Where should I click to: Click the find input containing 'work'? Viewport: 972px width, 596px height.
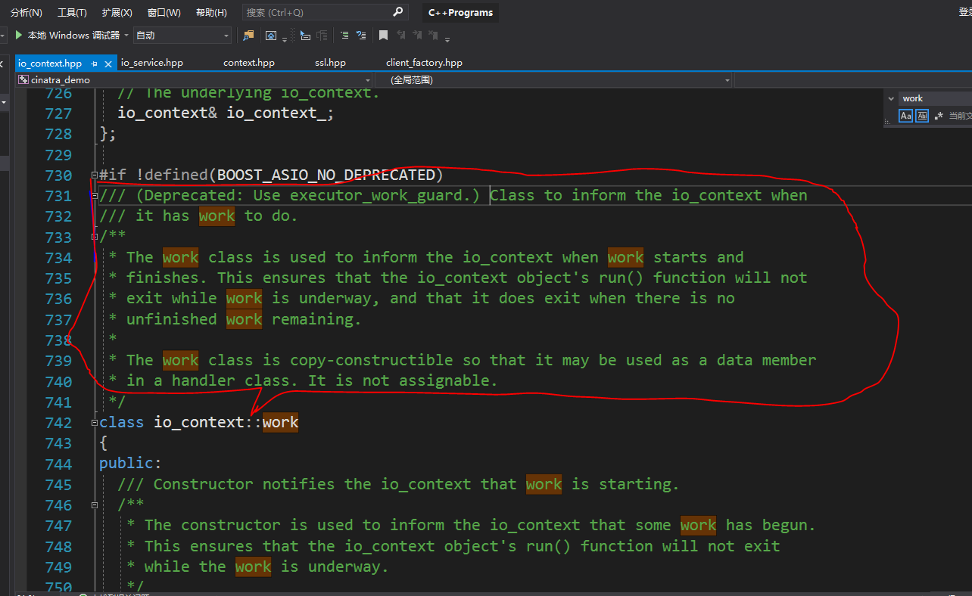click(x=936, y=98)
